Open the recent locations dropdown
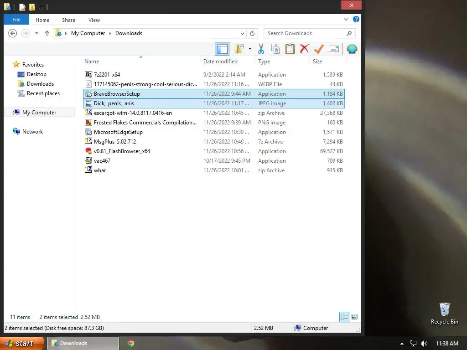 36,33
